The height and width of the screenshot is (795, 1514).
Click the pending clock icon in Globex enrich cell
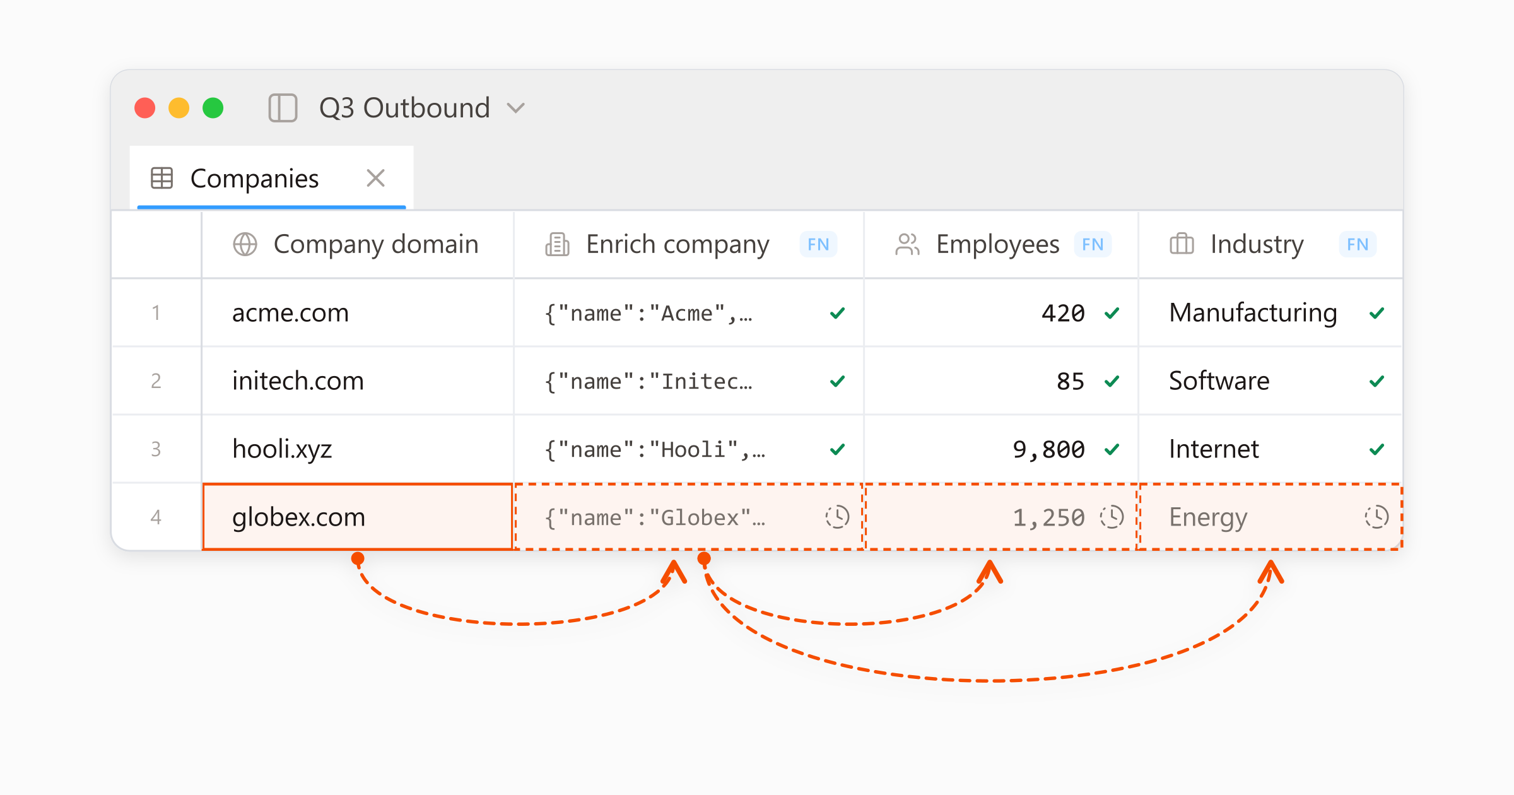pos(837,517)
